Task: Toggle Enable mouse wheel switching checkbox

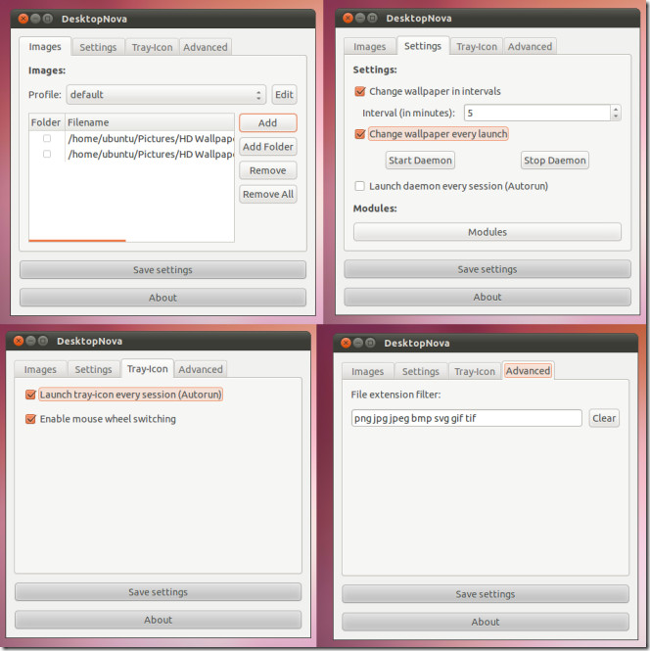Action: click(x=30, y=419)
